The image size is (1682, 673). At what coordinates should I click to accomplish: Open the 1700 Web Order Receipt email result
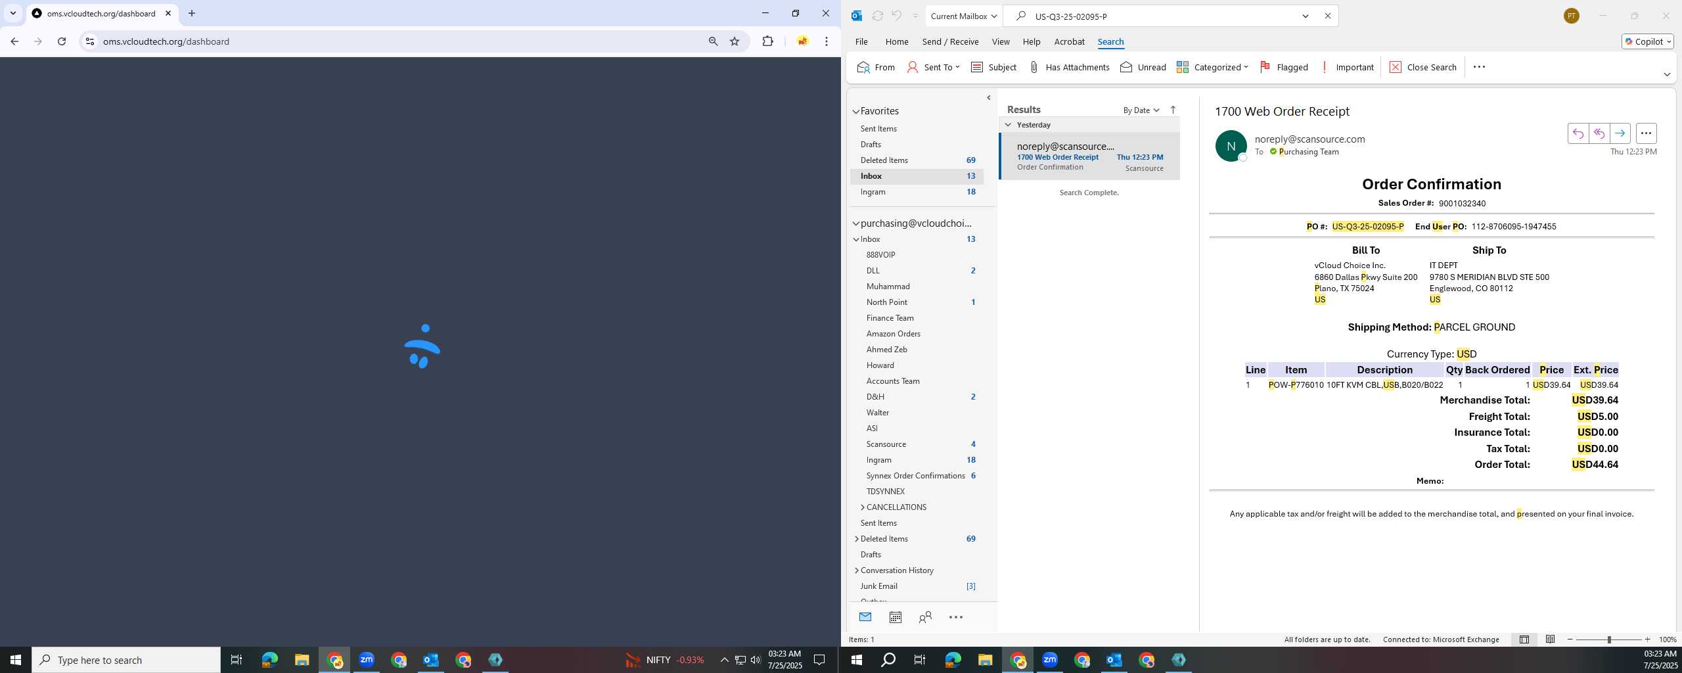pos(1089,156)
